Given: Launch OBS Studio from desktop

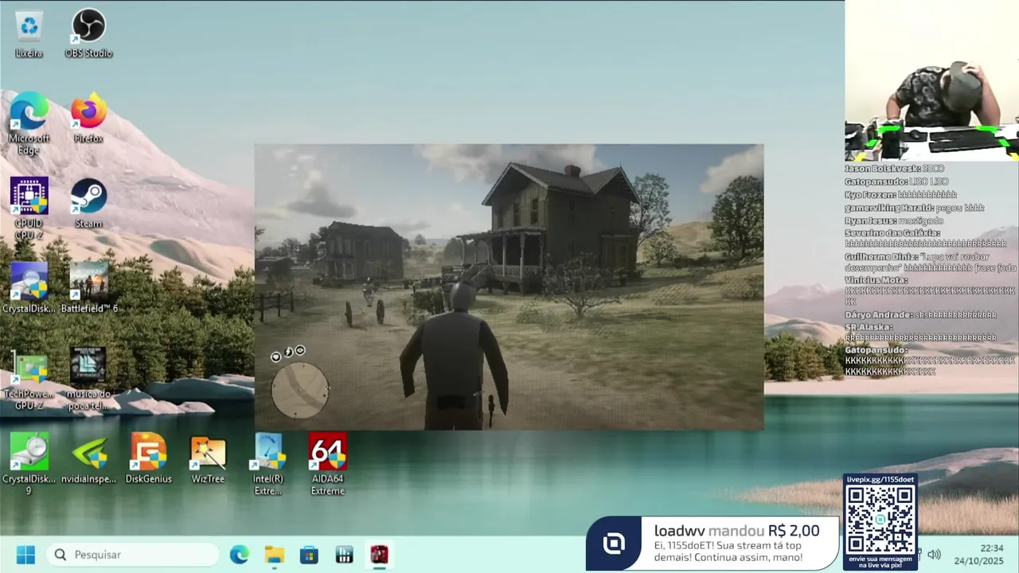Looking at the screenshot, I should click(88, 34).
